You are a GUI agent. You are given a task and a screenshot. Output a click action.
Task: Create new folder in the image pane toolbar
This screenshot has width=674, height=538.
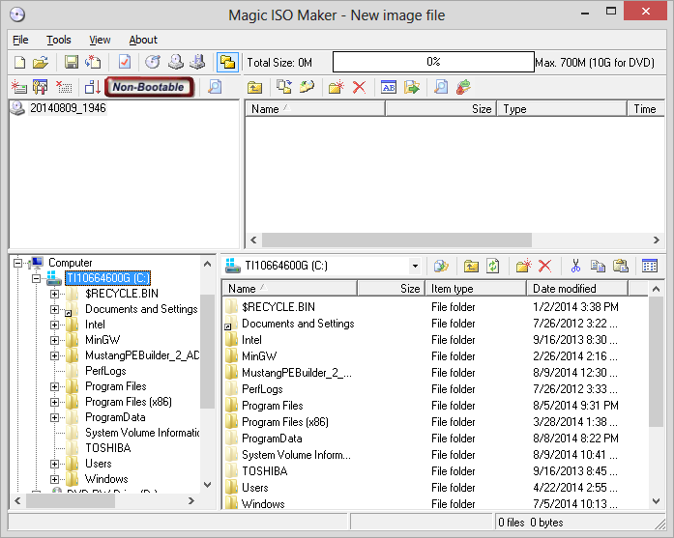[337, 87]
